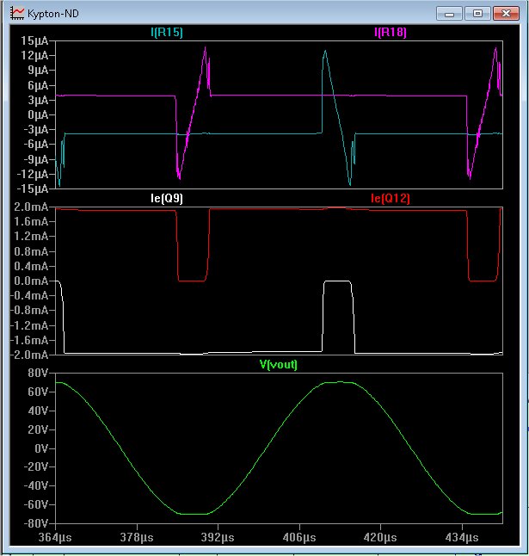Click the 0µA axis label
Image resolution: width=529 pixels, height=556 pixels.
[38, 114]
